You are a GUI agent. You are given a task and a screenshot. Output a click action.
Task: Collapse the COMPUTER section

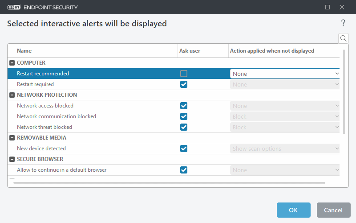[x=12, y=63]
